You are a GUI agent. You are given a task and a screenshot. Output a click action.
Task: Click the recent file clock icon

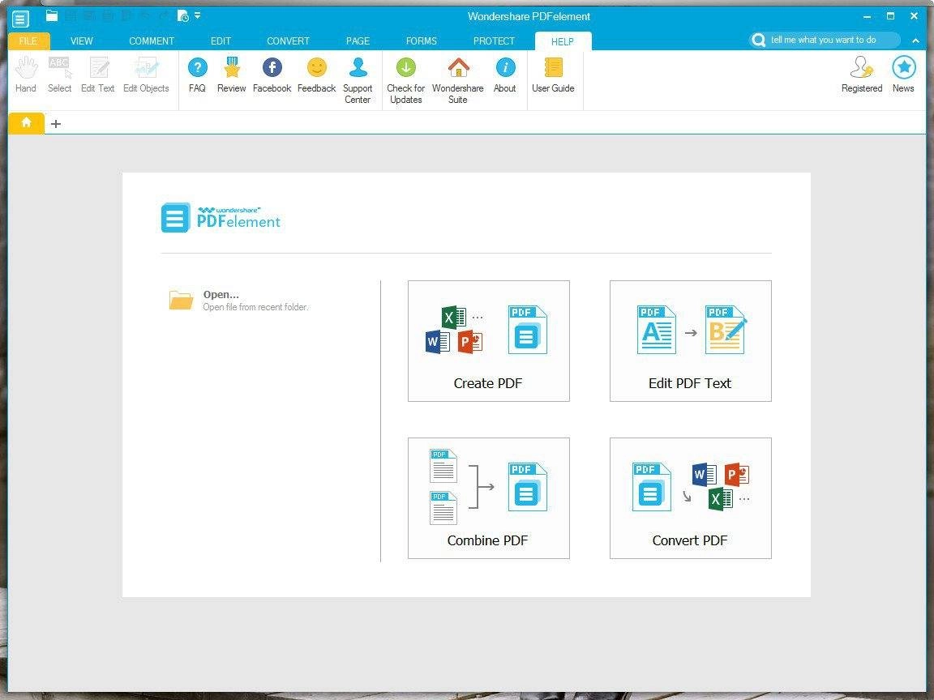pyautogui.click(x=183, y=16)
